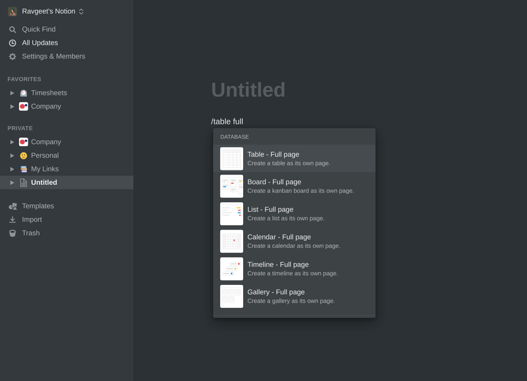The width and height of the screenshot is (527, 381).
Task: Click the My Links page icon
Action: [x=24, y=169]
